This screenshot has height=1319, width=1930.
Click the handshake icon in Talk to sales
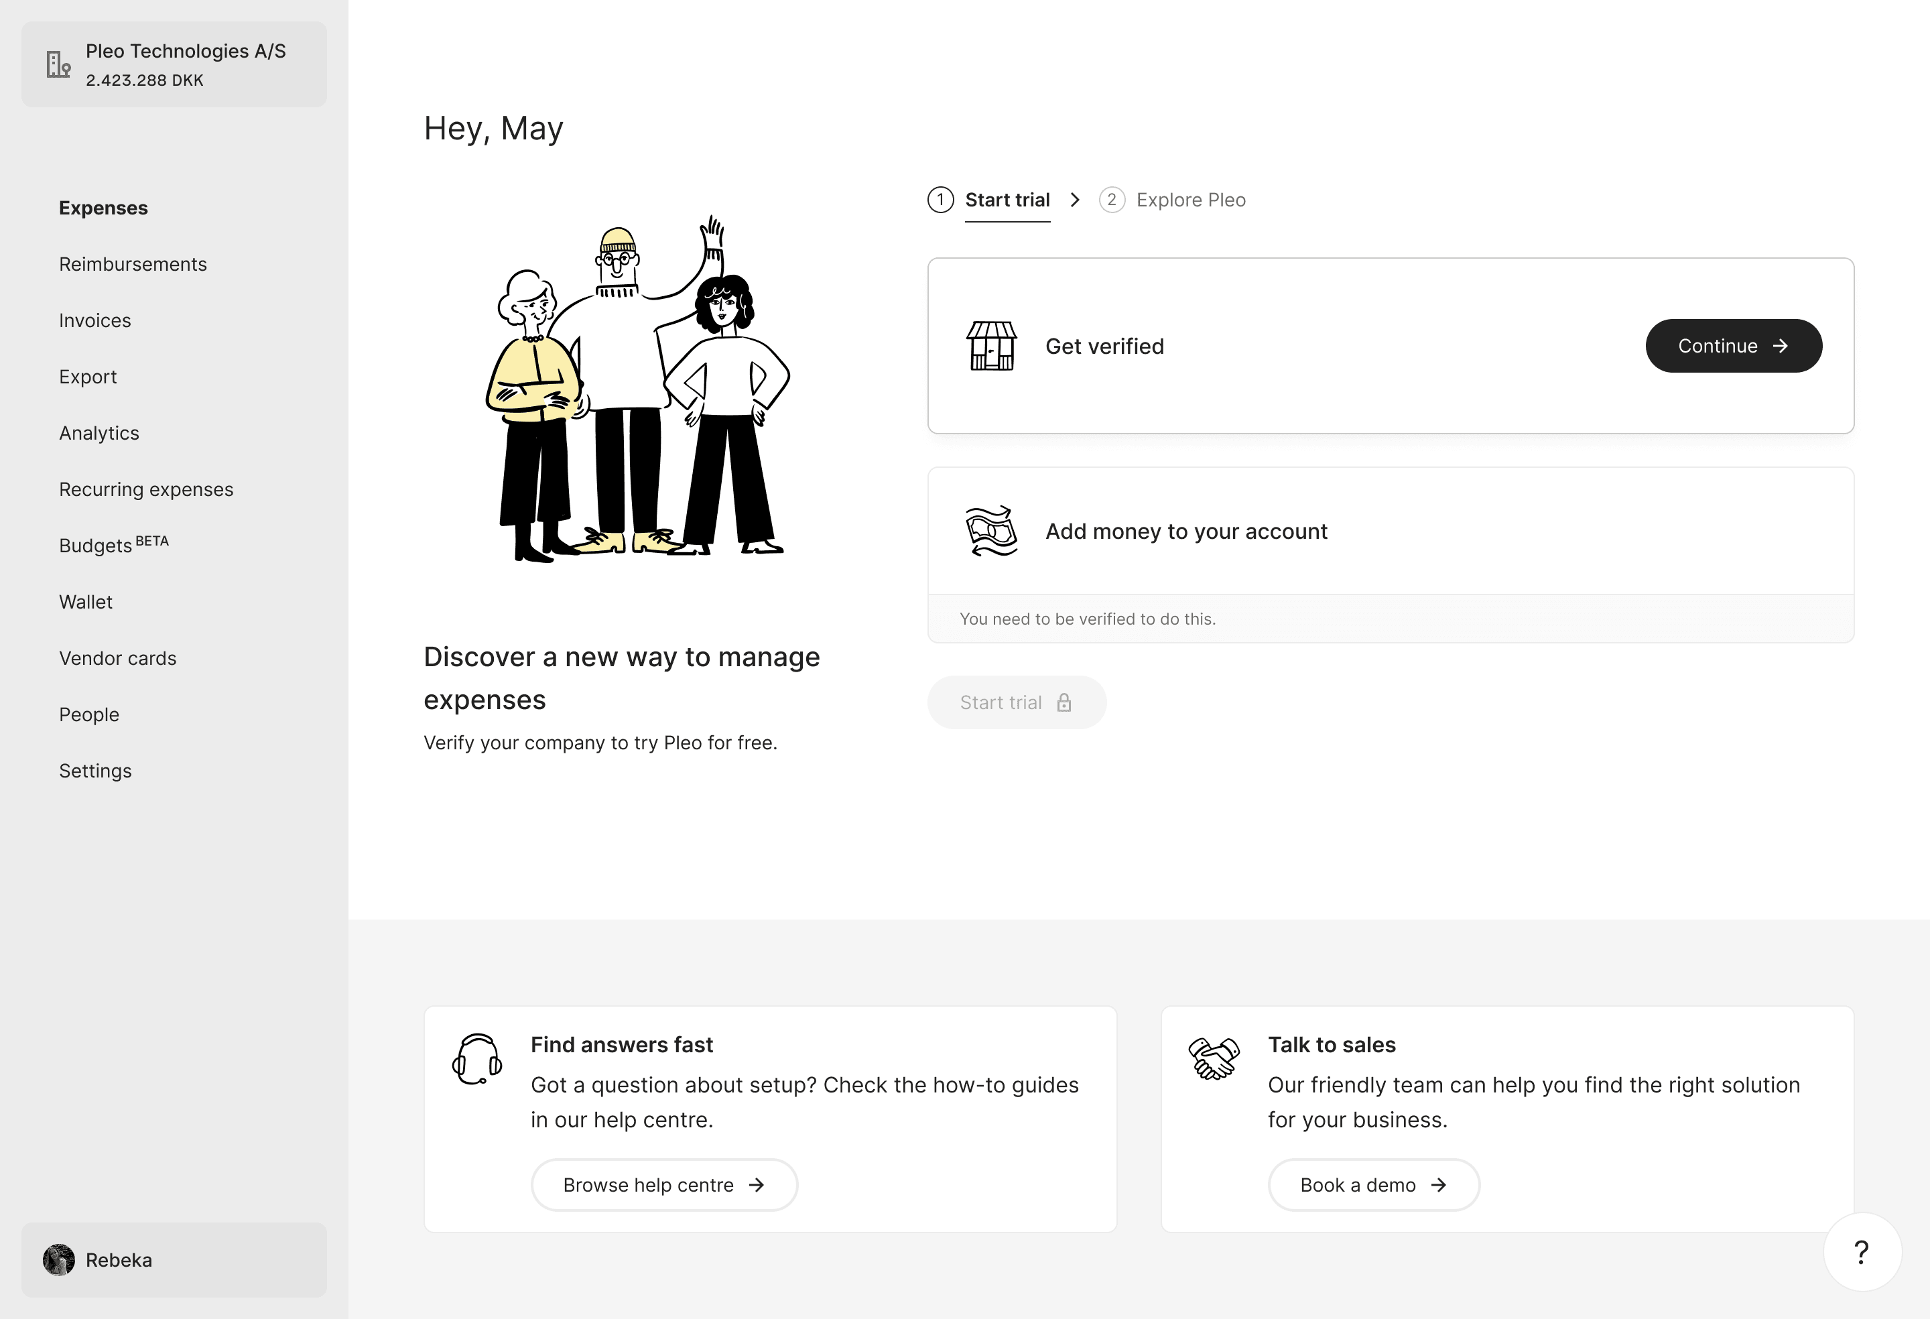coord(1214,1058)
